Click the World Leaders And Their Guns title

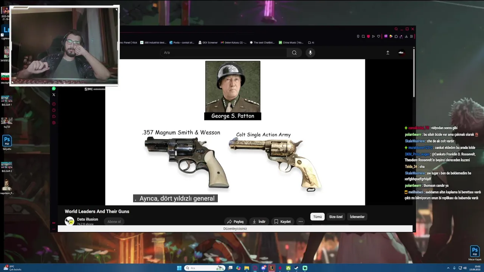(x=97, y=212)
